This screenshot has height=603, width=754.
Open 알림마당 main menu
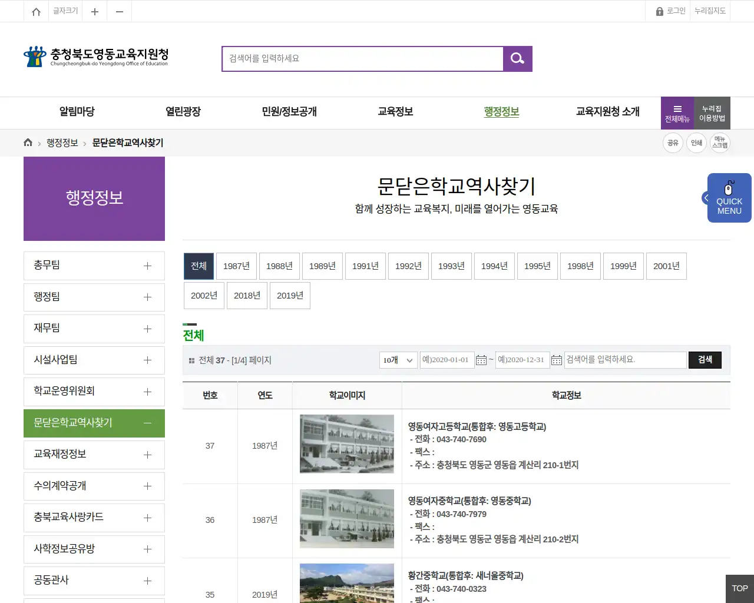tap(77, 112)
